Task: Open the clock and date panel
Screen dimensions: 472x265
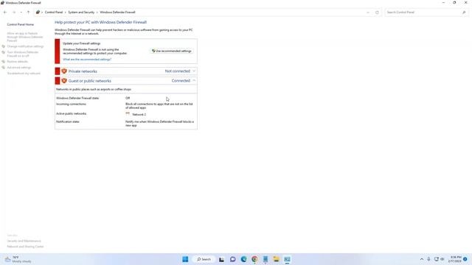Action: click(x=454, y=259)
